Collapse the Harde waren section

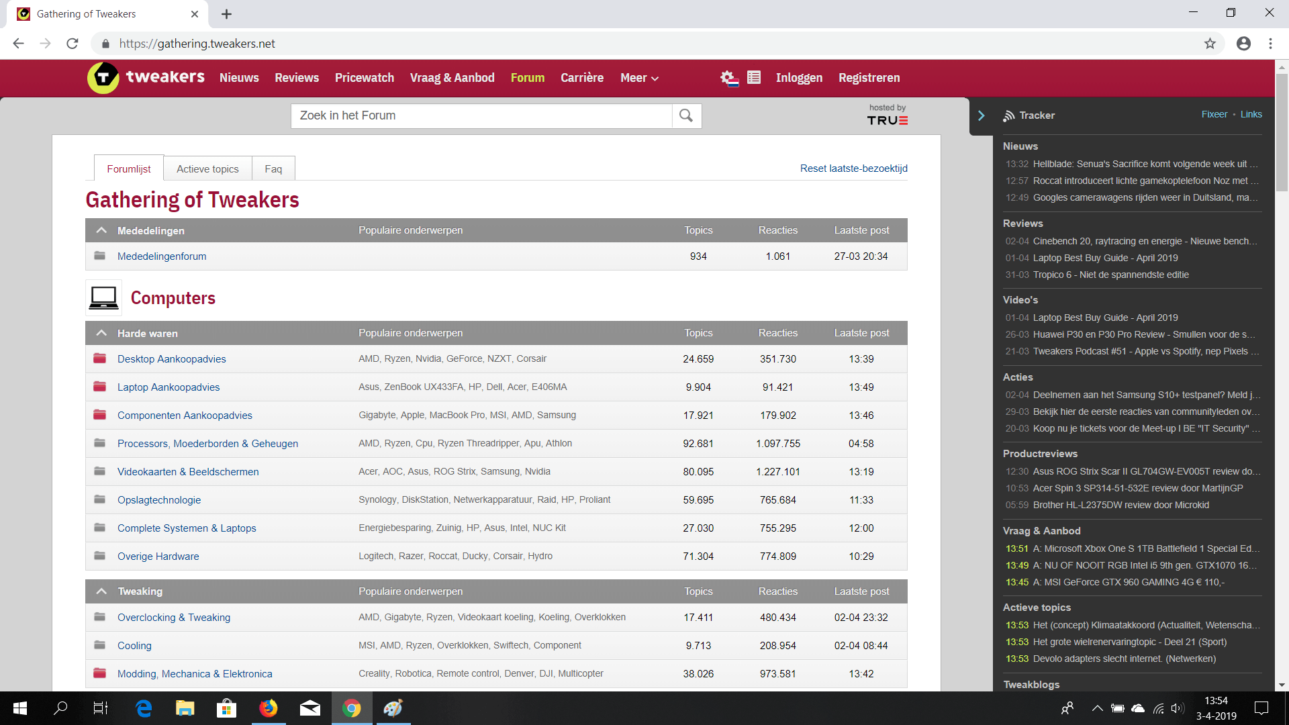coord(101,333)
